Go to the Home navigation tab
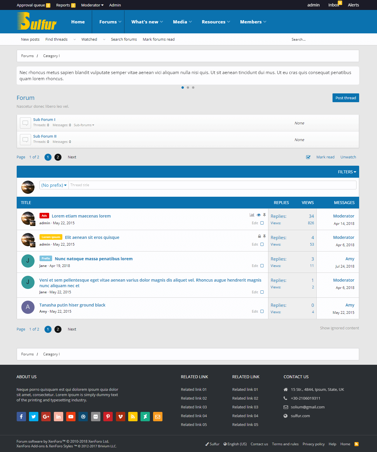This screenshot has width=377, height=452. [78, 22]
